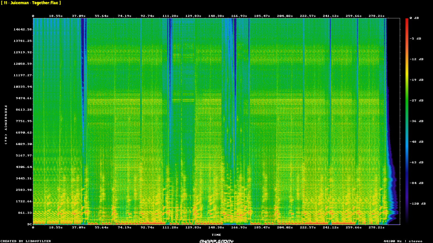Click the file title '11 - Juiceman - Together.flac'

click(31, 3)
